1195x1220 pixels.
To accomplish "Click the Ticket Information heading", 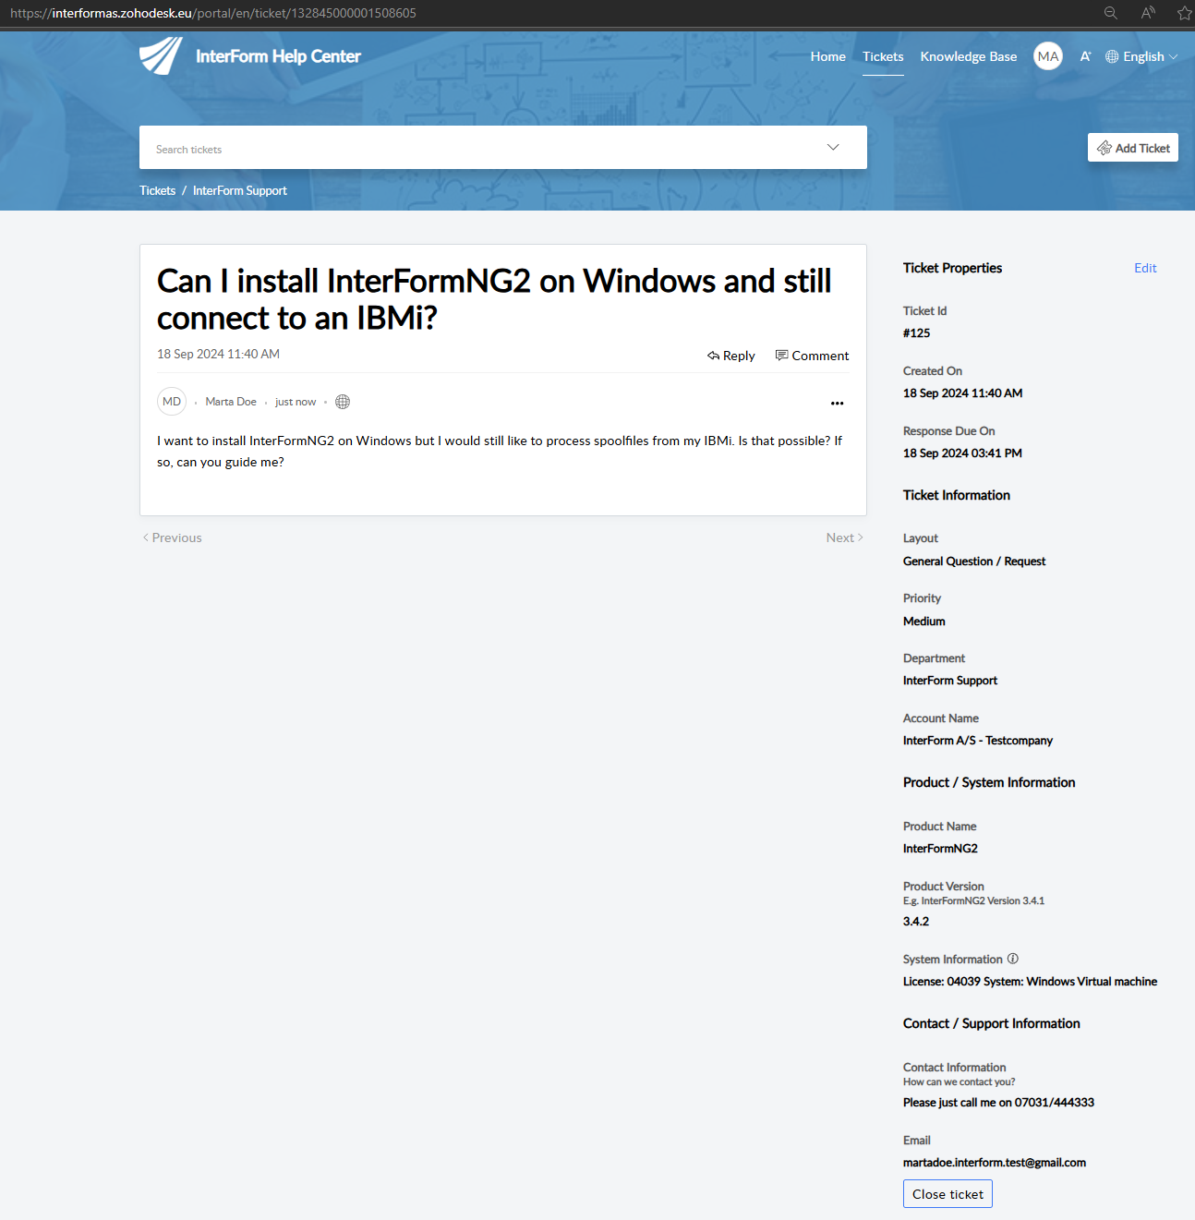I will (957, 495).
